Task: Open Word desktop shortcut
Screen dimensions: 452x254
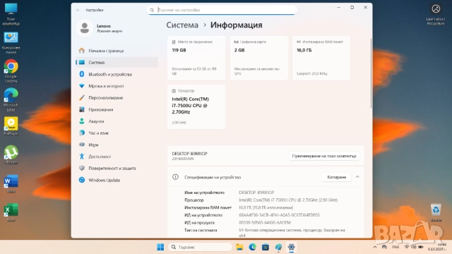Action: [11, 183]
